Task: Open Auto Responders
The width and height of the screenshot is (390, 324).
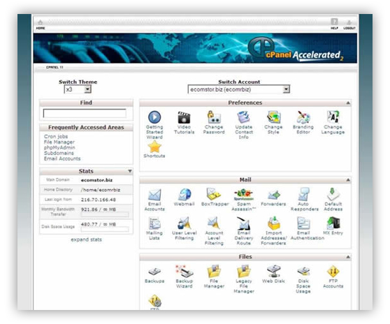Action: (303, 194)
